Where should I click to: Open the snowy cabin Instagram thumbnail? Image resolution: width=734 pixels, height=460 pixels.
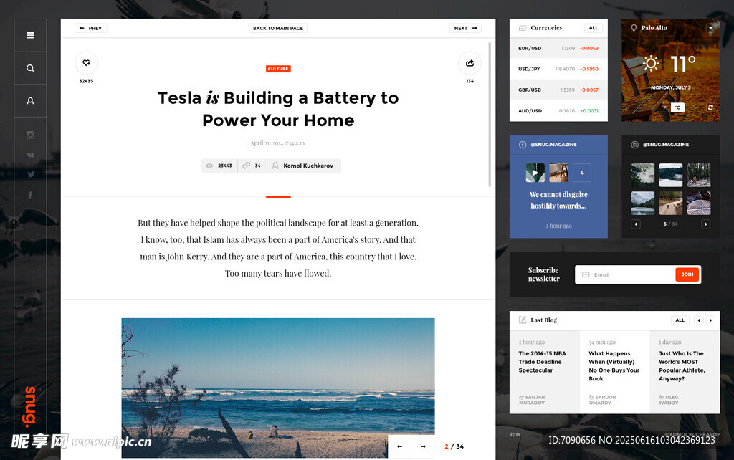tap(671, 175)
